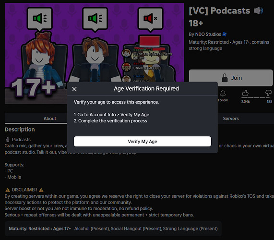Image resolution: width=274 pixels, height=240 pixels.
Task: Click the thumbs down dislike icon
Action: pos(268,93)
